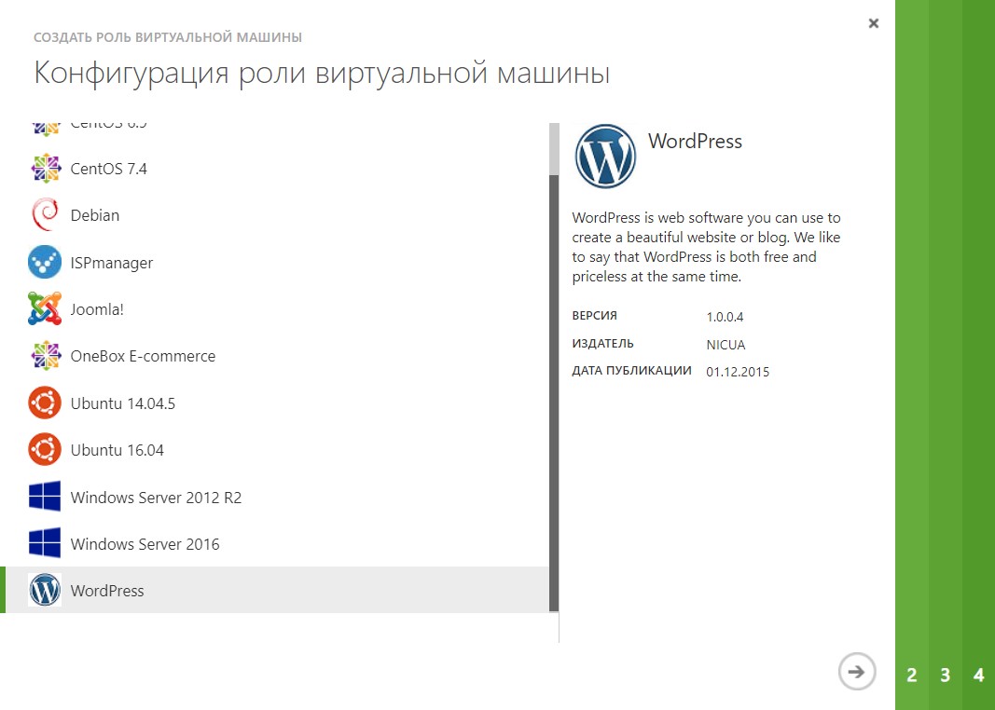Click the WordPress description paragraph
The height and width of the screenshot is (710, 995).
pos(706,247)
